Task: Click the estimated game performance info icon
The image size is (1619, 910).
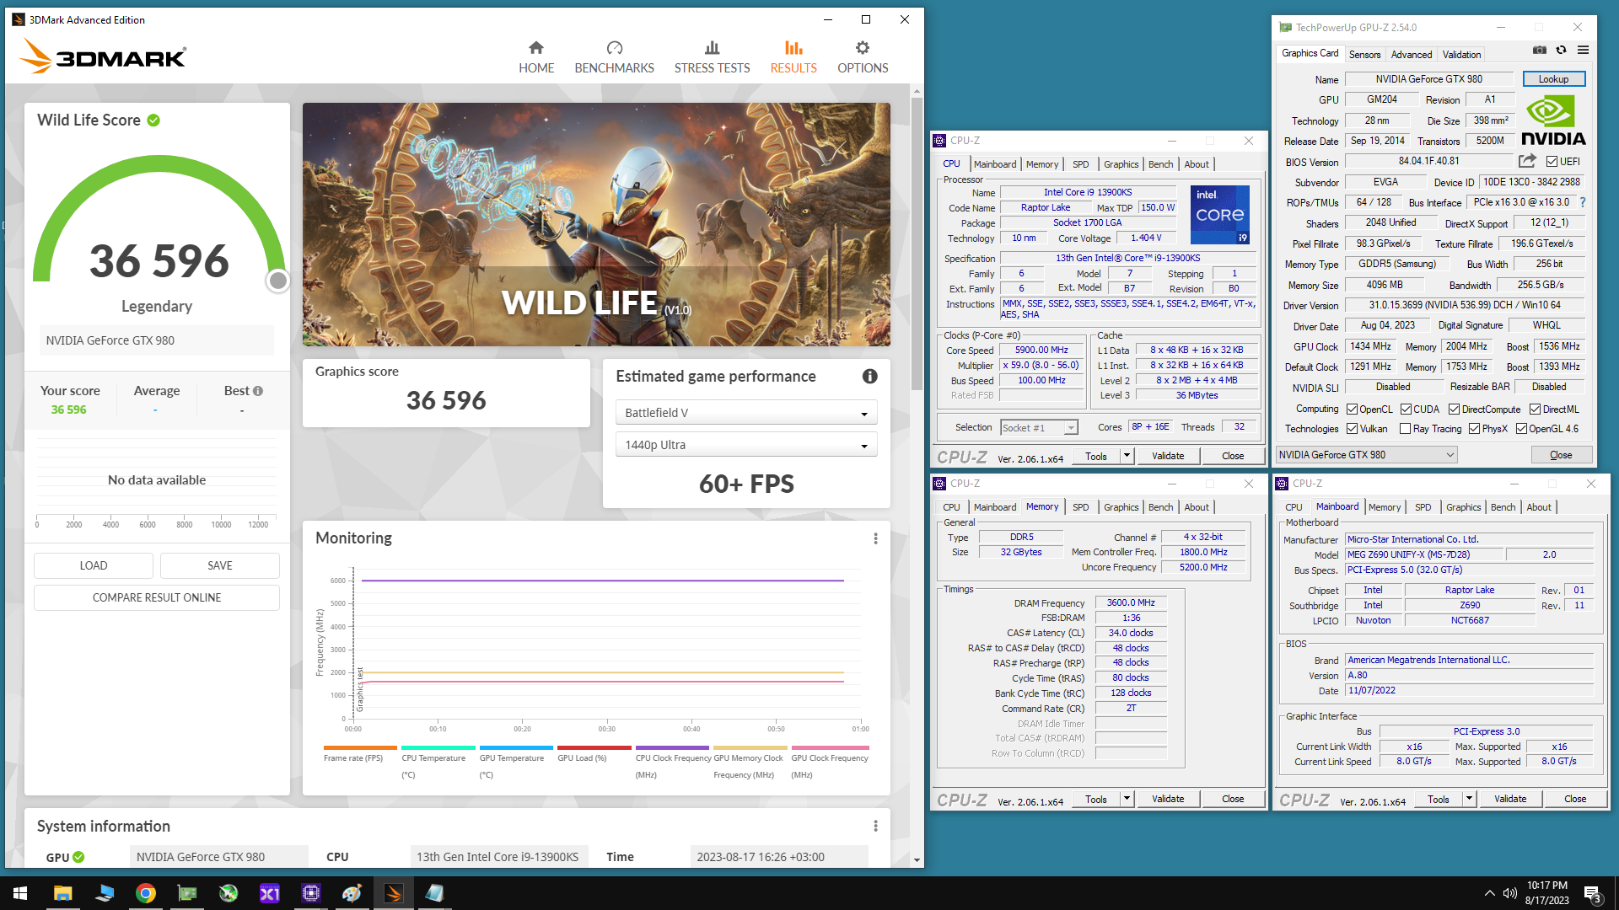Action: tap(869, 377)
